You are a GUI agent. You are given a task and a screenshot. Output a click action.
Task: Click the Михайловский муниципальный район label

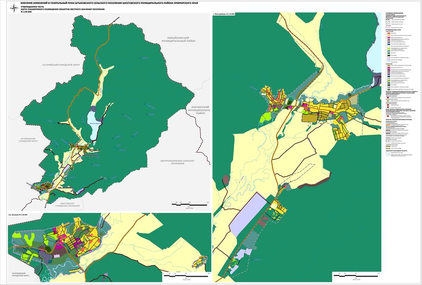[178, 39]
